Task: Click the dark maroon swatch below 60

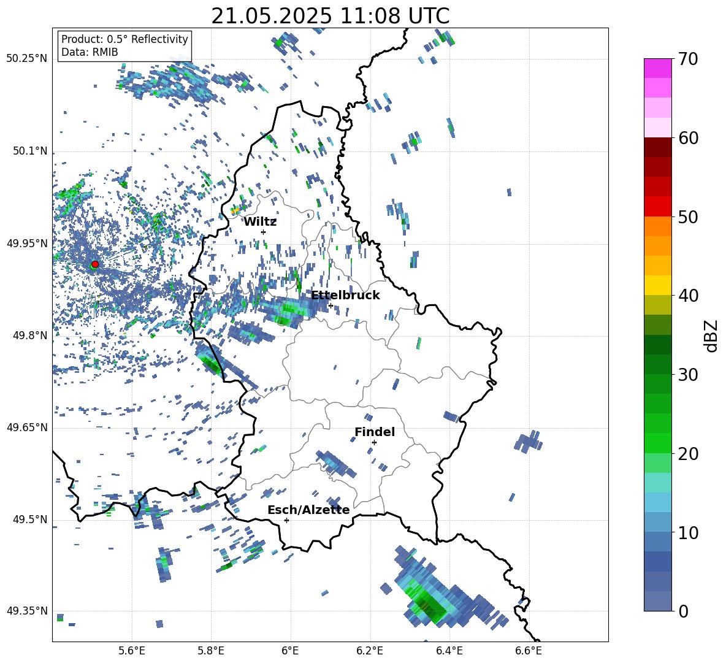Action: pyautogui.click(x=657, y=147)
